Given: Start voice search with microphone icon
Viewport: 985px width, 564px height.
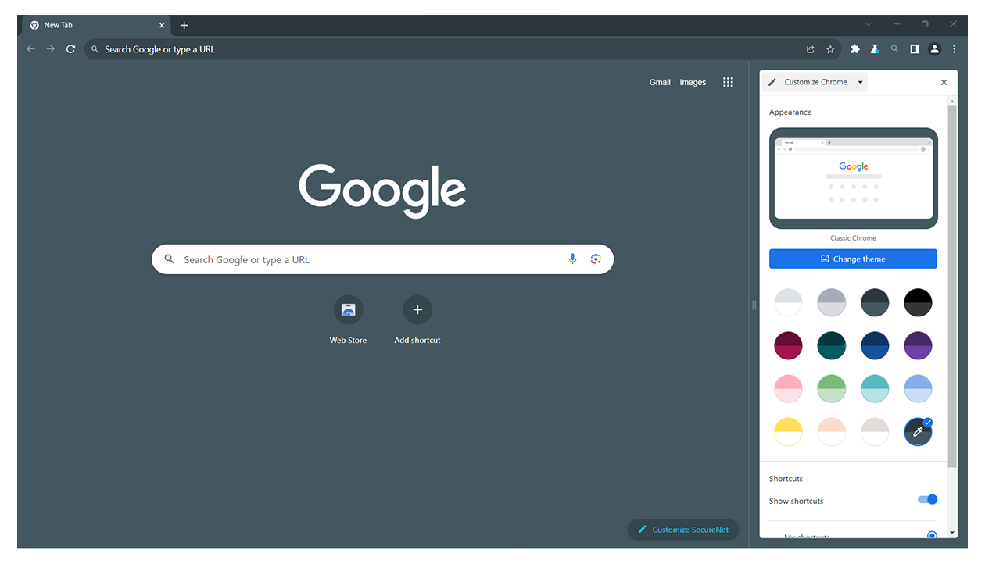Looking at the screenshot, I should tap(573, 259).
